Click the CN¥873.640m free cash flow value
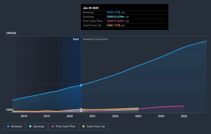 [116, 21]
